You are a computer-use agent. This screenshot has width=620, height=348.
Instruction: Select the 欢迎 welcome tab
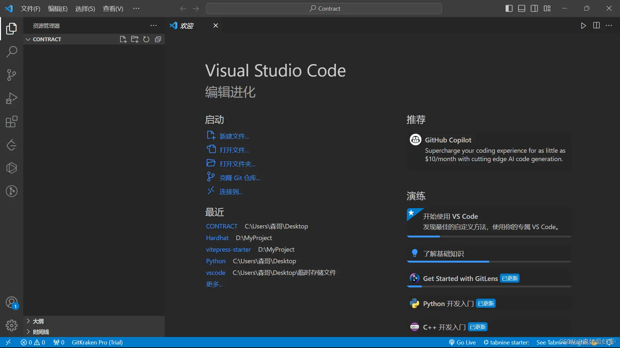(187, 26)
